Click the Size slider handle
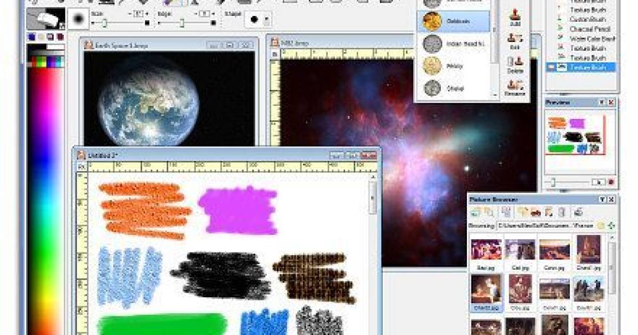This screenshot has height=335, width=638. point(105,23)
